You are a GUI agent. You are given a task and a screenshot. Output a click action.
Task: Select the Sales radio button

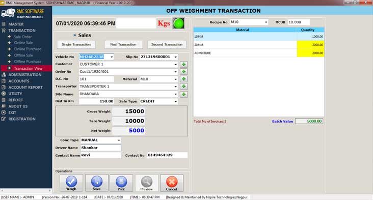point(75,35)
